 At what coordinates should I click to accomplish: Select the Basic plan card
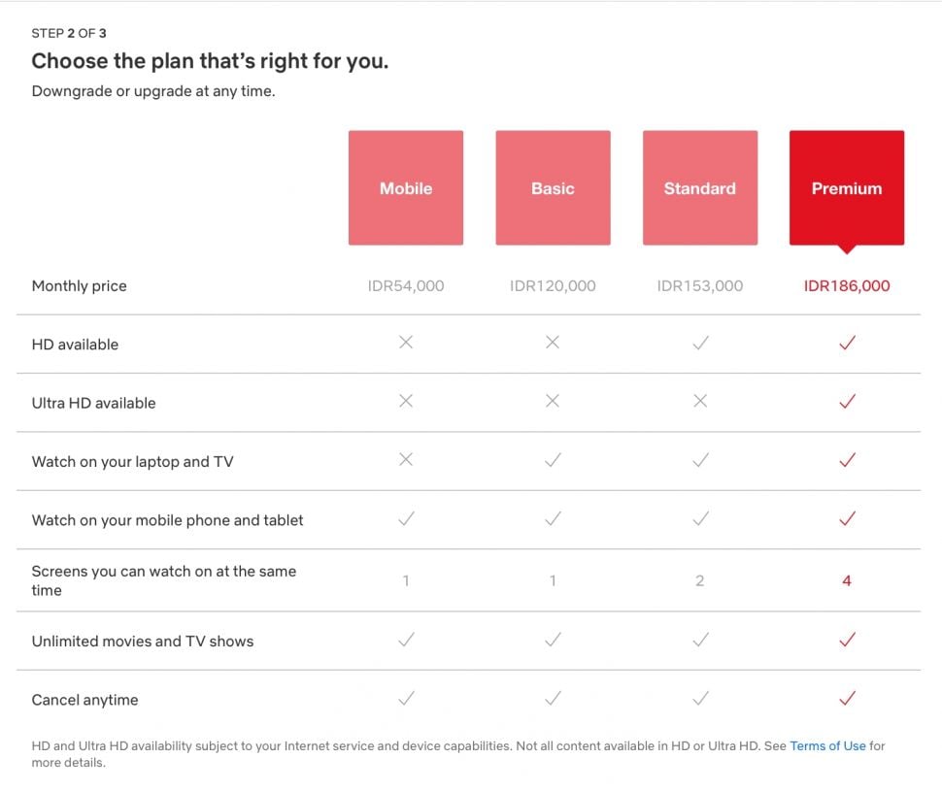click(x=553, y=187)
